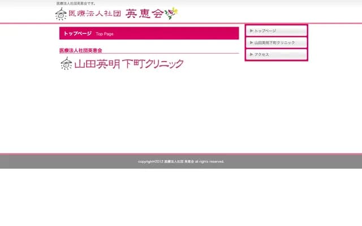Click the トップページ title in the pink heading bar

[77, 33]
